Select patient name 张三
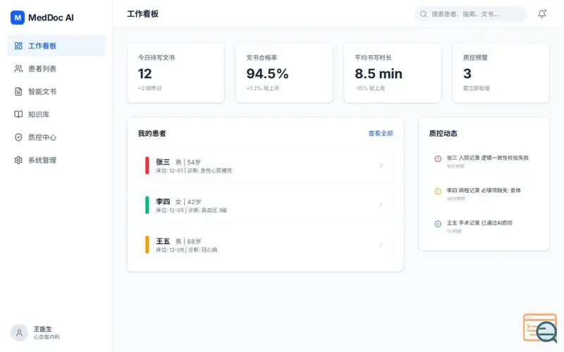Image resolution: width=564 pixels, height=352 pixels. (x=163, y=162)
